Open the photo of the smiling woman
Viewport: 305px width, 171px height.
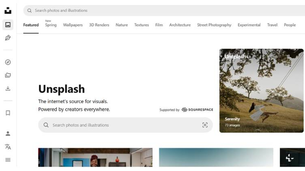(x=95, y=157)
